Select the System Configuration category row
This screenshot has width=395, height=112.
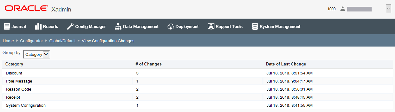(x=197, y=105)
